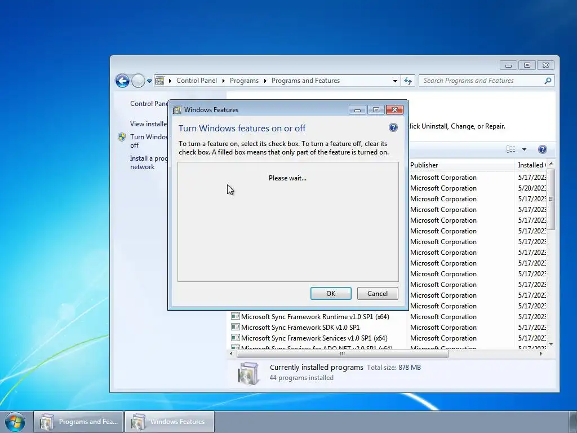Image resolution: width=577 pixels, height=433 pixels.
Task: Select Control Panel in the breadcrumb
Action: coord(197,80)
